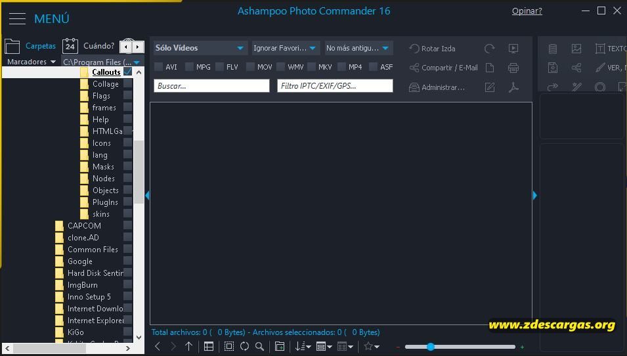This screenshot has width=627, height=356.
Task: Click the blank page icon beside Compartir
Action: pyautogui.click(x=489, y=68)
